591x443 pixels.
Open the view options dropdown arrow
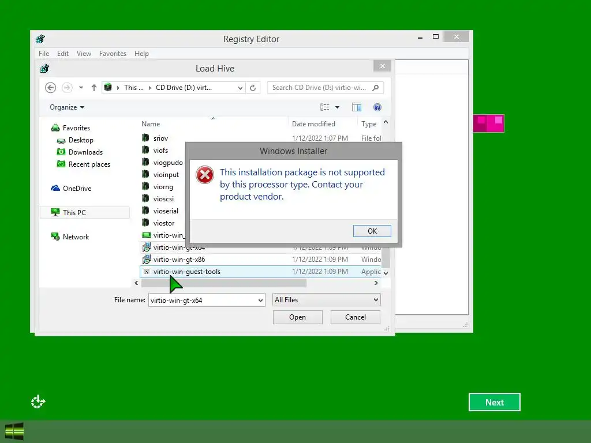337,107
